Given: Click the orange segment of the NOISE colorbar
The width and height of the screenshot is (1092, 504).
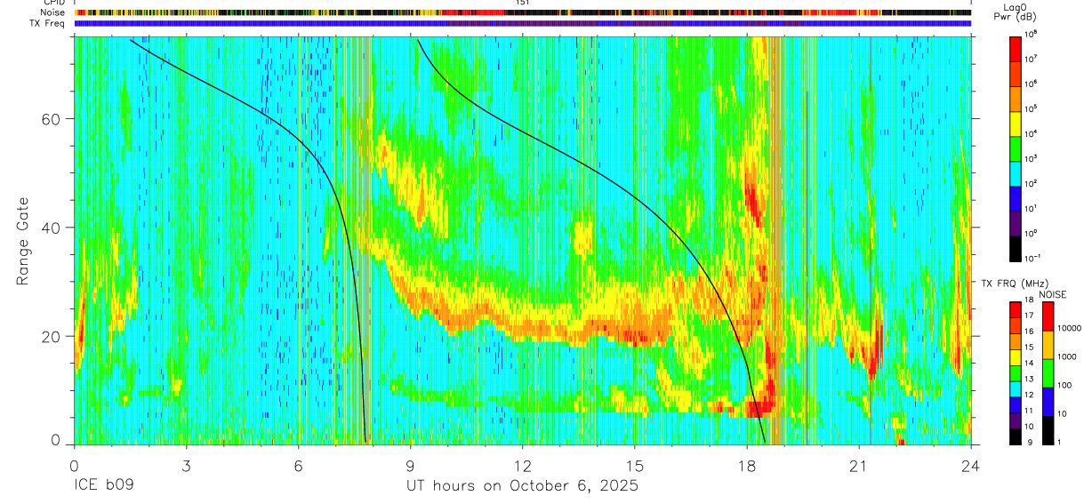Looking at the screenshot, I should pyautogui.click(x=1048, y=345).
